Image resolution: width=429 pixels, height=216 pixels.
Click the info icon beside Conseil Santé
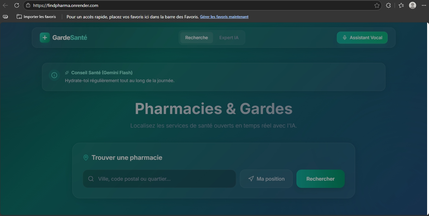click(x=54, y=75)
